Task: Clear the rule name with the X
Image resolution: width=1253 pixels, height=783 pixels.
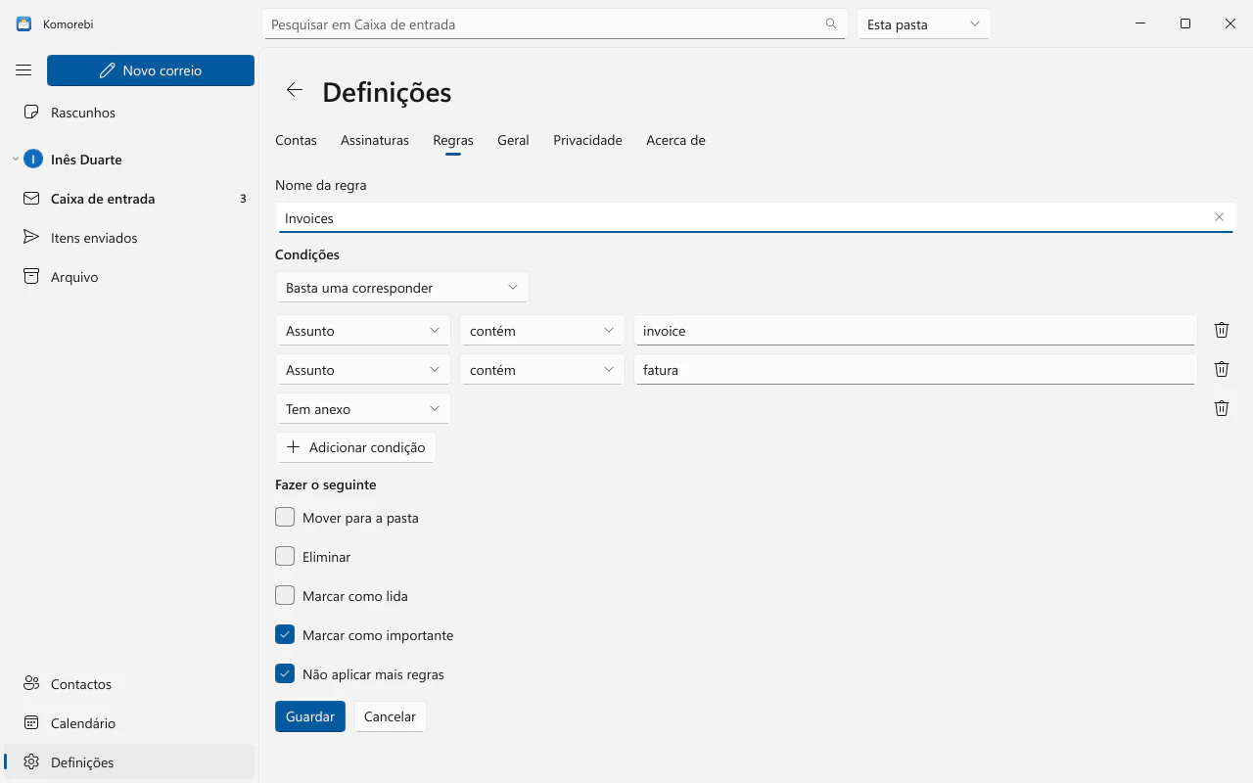Action: (x=1219, y=217)
